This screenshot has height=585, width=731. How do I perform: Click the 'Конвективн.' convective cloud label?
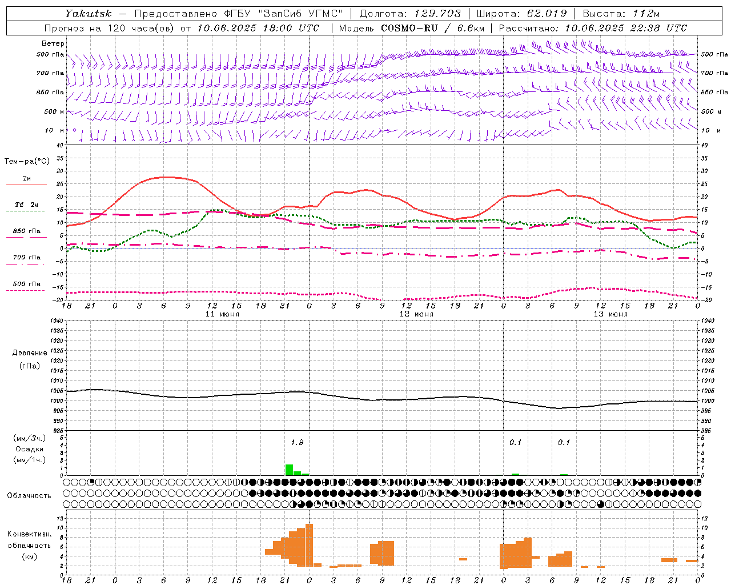[30, 534]
